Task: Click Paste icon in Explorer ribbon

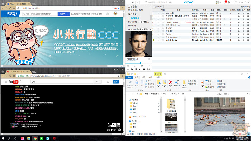Action: [142, 83]
